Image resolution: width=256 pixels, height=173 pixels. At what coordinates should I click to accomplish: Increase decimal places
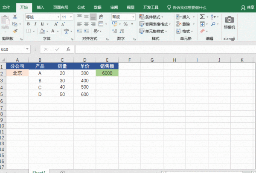coord(115,31)
